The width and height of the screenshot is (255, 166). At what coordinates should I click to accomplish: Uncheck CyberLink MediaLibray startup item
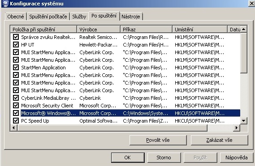pyautogui.click(x=16, y=98)
